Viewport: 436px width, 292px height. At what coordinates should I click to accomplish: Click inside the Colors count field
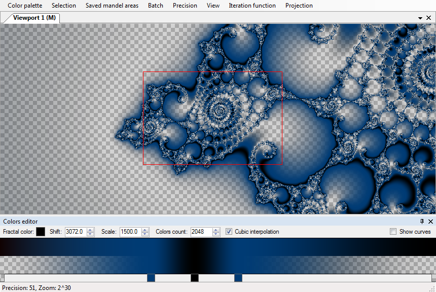tap(201, 232)
